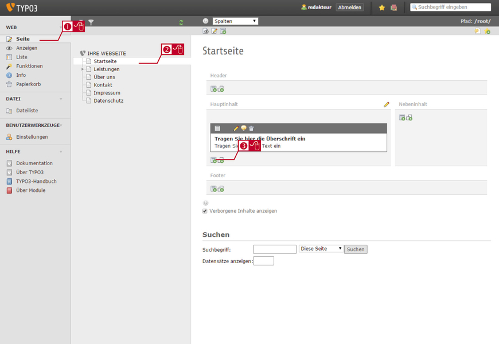
Task: Toggle Verborgene Inhalte anzeigen checkbox
Action: (205, 211)
